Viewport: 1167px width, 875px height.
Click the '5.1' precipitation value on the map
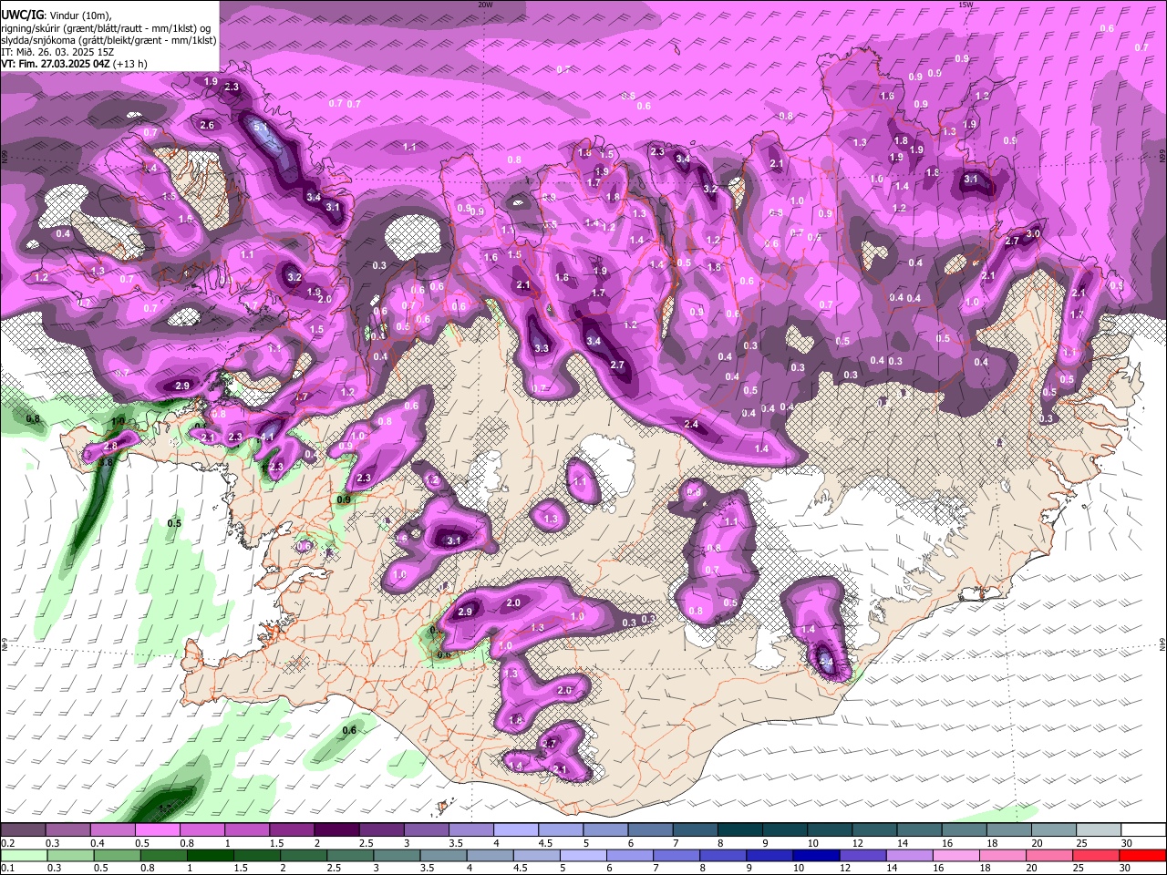[x=261, y=128]
